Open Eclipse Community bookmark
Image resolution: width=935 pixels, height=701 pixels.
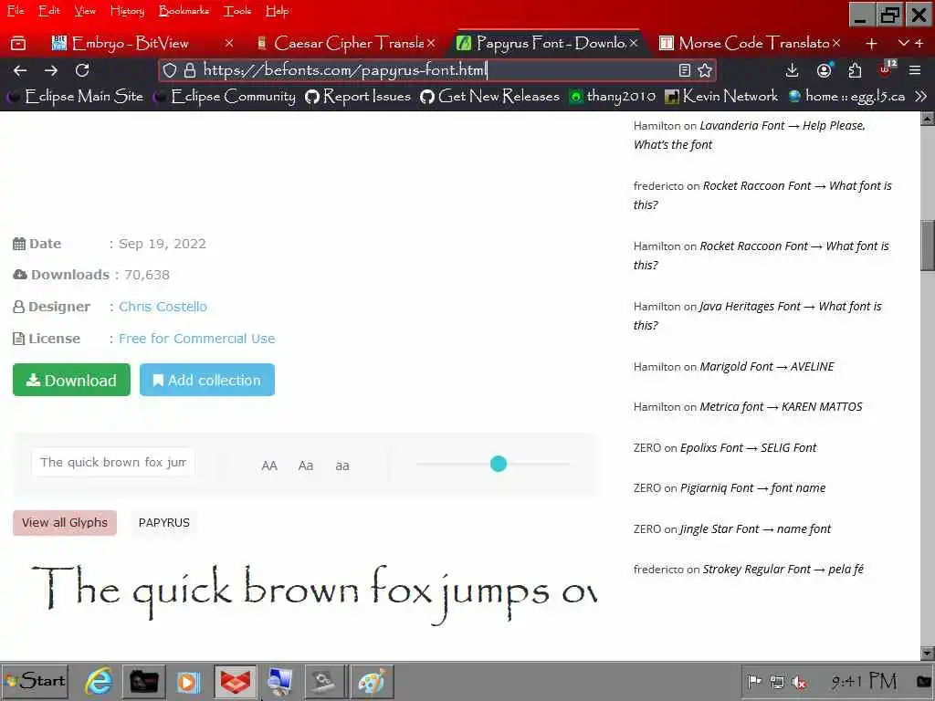[226, 96]
